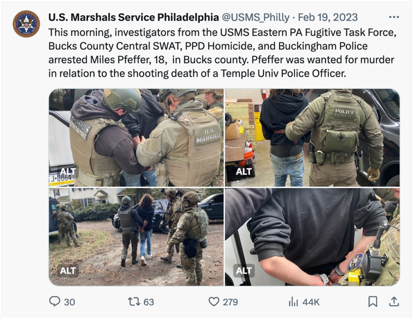Viewport: 413px width, 320px height.
Task: Open the close-up handcuffs photo
Action: pyautogui.click(x=312, y=237)
